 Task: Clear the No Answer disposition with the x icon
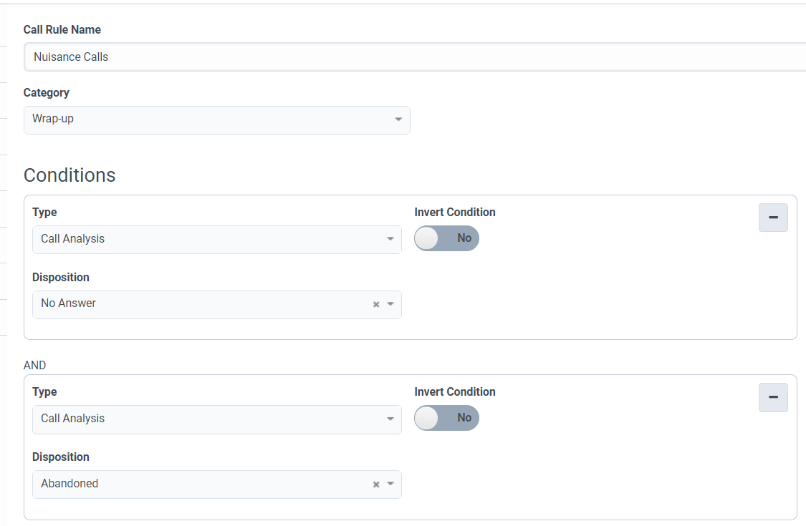(x=376, y=304)
